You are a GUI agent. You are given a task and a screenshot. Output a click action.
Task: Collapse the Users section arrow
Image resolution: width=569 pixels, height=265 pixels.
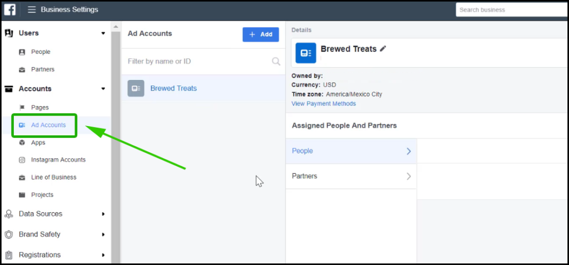click(x=103, y=33)
